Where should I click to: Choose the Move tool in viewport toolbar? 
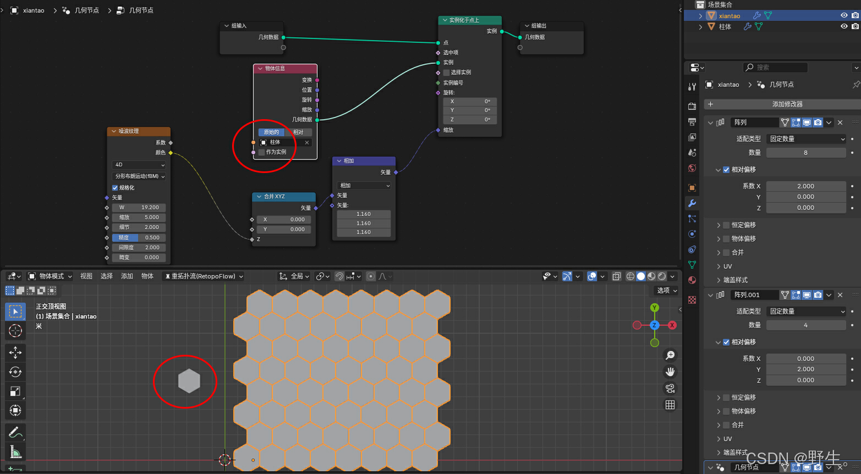(x=15, y=353)
